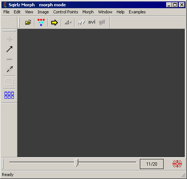Image resolution: width=187 pixels, height=179 pixels.
Task: Open the Window menu
Action: (x=105, y=12)
